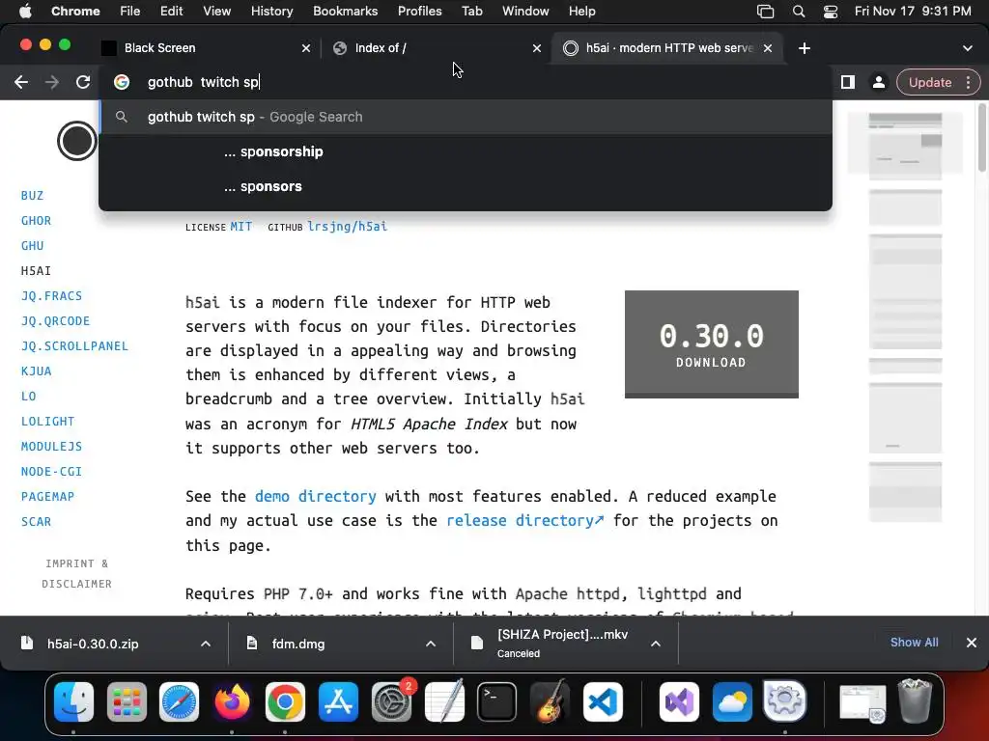989x741 pixels.
Task: Open the JQ.FRACS project link
Action: coord(52,296)
